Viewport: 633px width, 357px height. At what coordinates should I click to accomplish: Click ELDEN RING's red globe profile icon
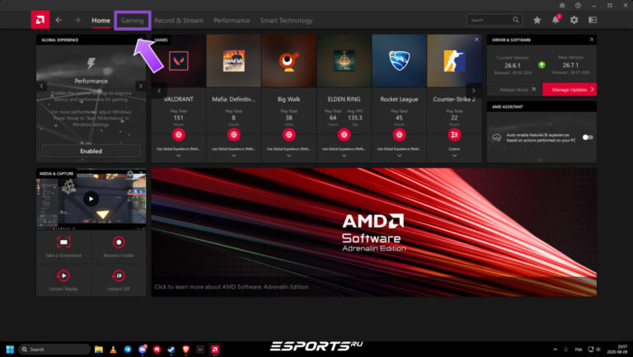pyautogui.click(x=344, y=135)
